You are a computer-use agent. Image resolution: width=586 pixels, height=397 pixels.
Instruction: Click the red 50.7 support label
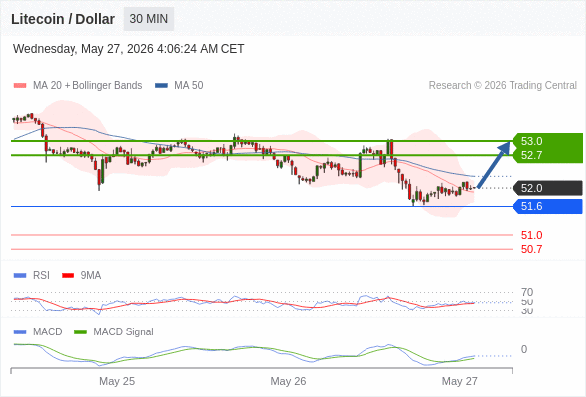point(531,249)
